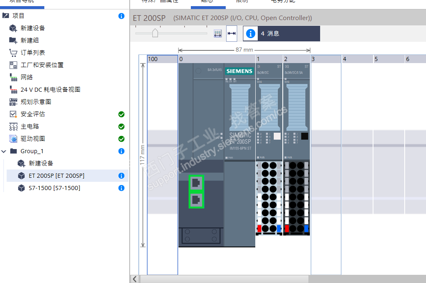Click 新建设备 icon inside Group_1
This screenshot has width=426, height=283.
pos(21,163)
